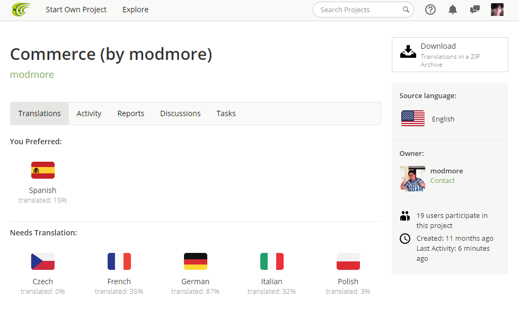Open the modmore owner name
Image resolution: width=519 pixels, height=316 pixels.
pos(446,171)
